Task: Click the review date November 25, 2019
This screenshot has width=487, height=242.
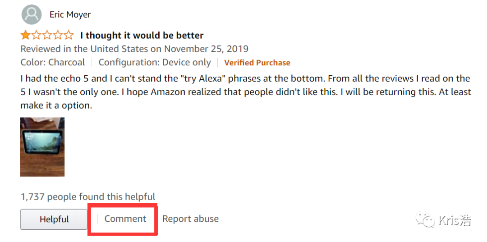Action: [206, 49]
